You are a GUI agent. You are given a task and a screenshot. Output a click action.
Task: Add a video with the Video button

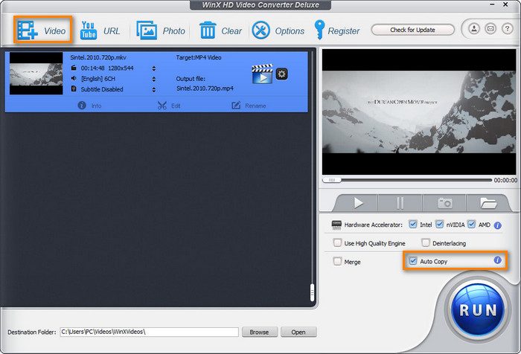[x=42, y=30]
